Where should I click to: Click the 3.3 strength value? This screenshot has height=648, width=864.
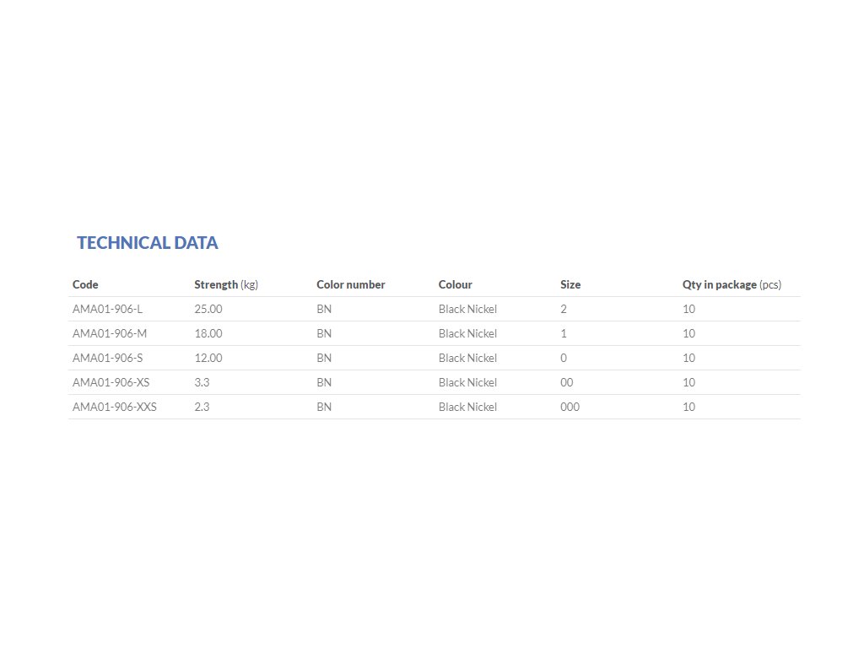[x=202, y=382]
